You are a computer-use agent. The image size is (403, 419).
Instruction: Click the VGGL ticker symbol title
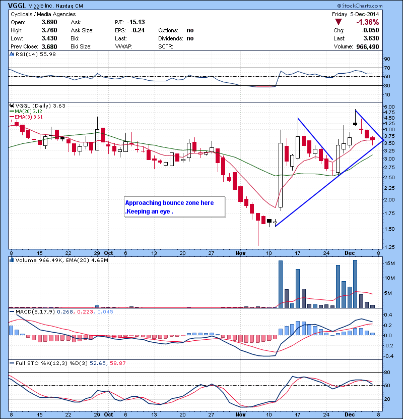coord(17,6)
